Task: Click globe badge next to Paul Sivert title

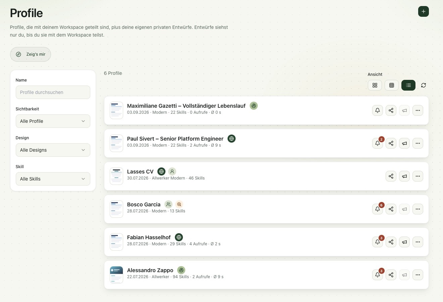Action: [x=232, y=139]
